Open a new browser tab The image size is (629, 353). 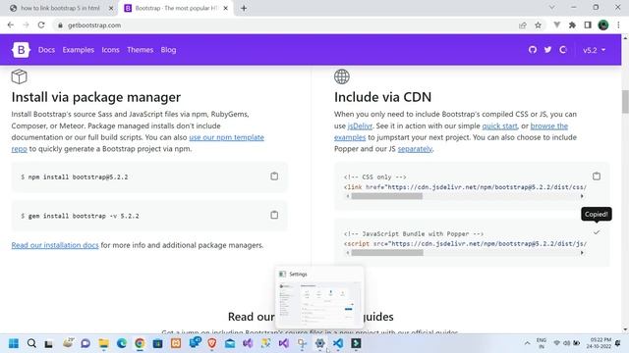pyautogui.click(x=244, y=8)
